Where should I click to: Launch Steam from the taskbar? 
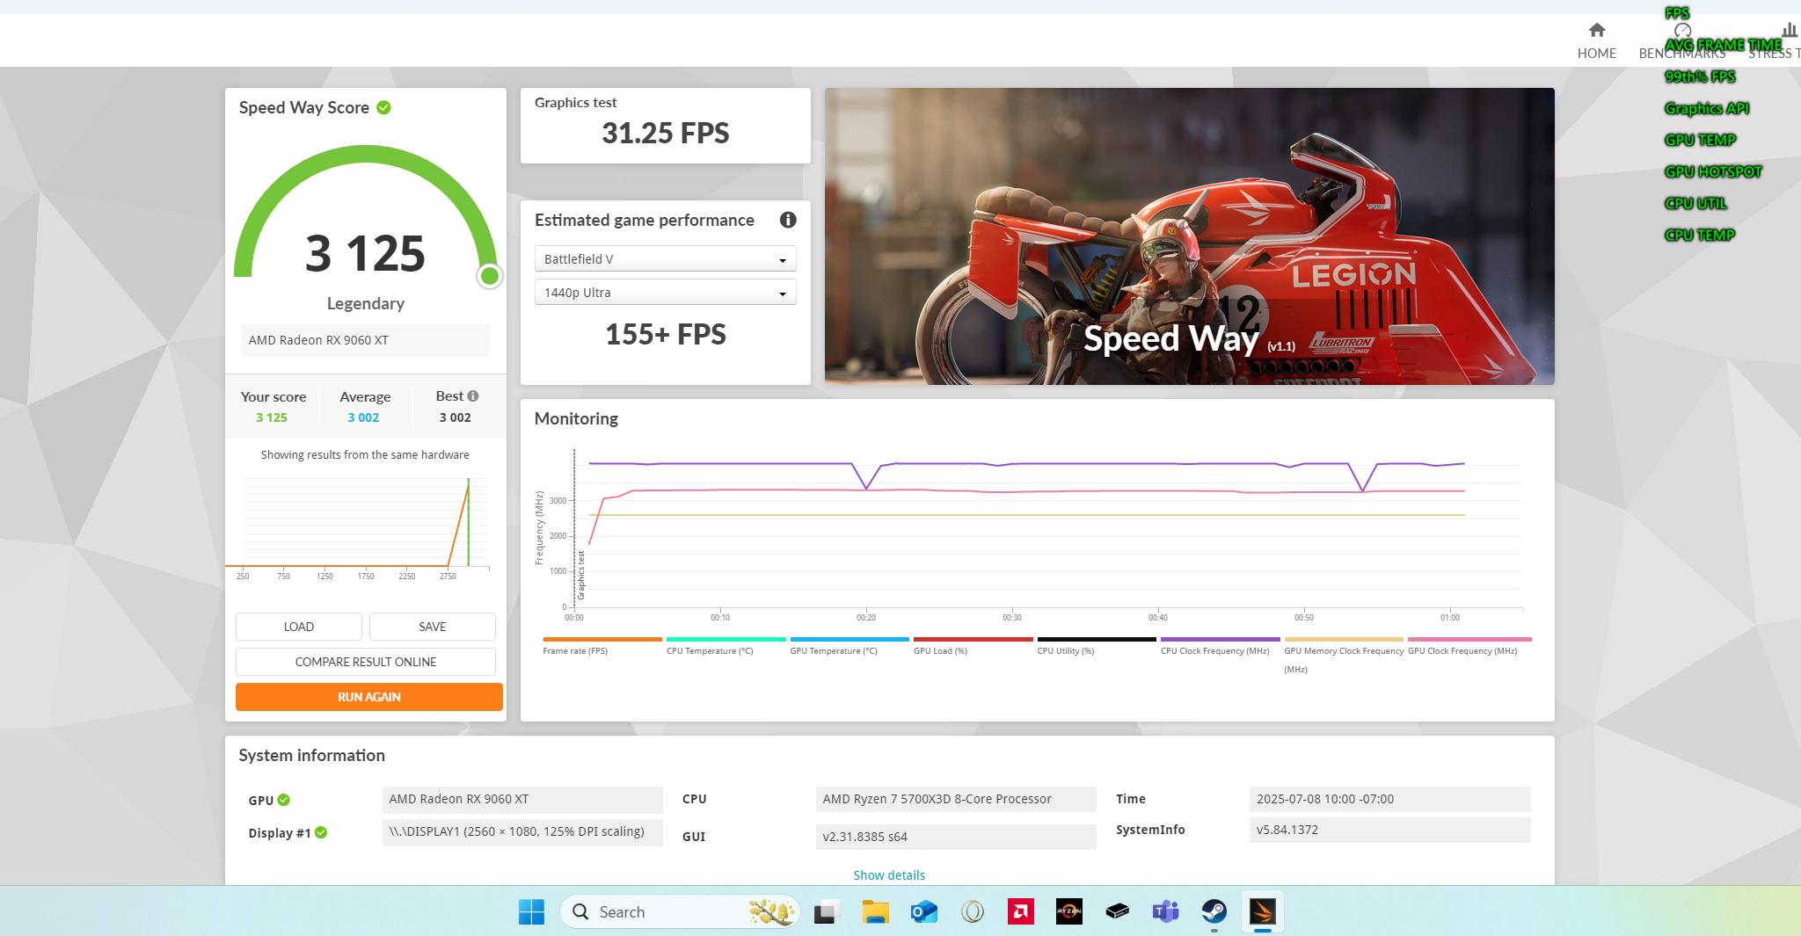(1214, 911)
